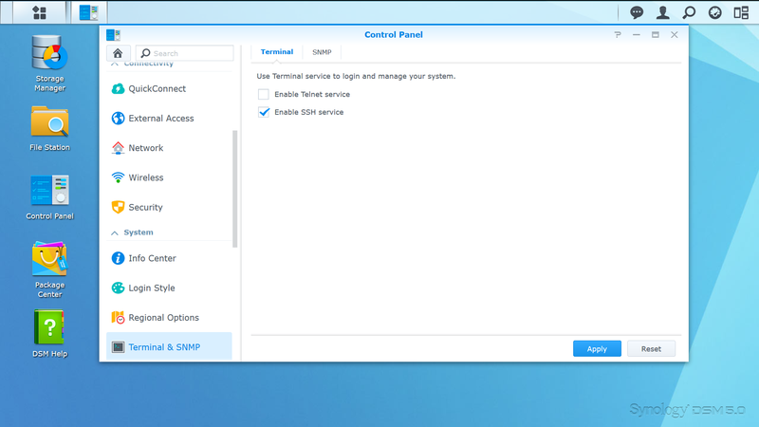Open DSM Help desktop icon
Viewport: 759px width, 427px height.
[x=49, y=334]
